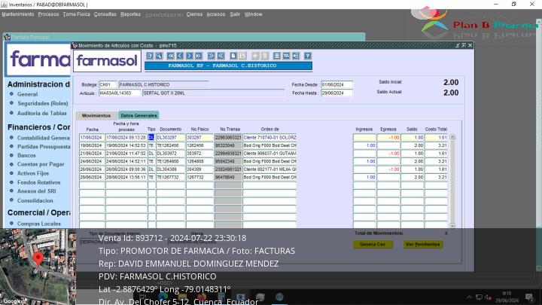Select document cell TE1262456
Screen dimensions: 542x305
(x=171, y=145)
